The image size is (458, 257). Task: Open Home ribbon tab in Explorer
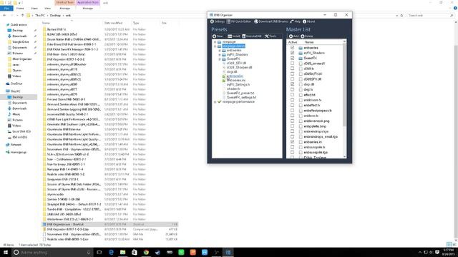pyautogui.click(x=20, y=9)
